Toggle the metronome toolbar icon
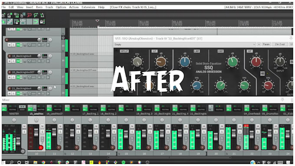This screenshot has width=295, height=166. 42,15
